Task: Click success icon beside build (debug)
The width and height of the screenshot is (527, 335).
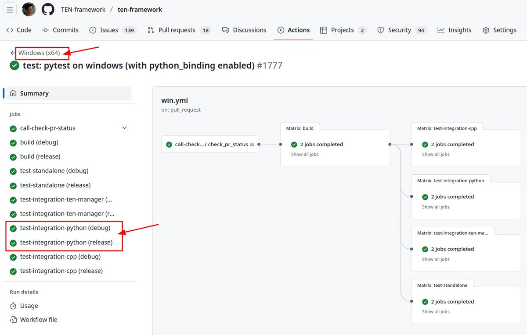Action: (x=13, y=142)
